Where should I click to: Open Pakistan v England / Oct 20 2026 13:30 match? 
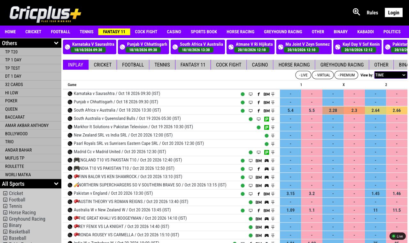click(x=113, y=193)
